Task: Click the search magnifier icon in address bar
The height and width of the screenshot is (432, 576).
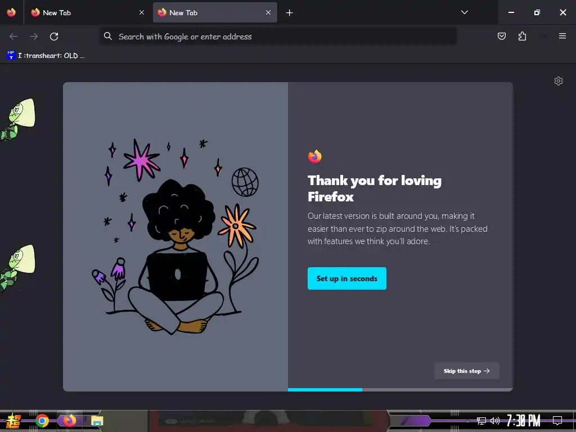Action: tap(107, 36)
